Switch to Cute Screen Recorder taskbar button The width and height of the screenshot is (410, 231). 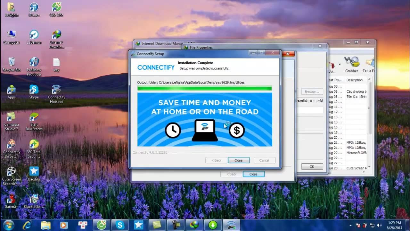click(x=176, y=225)
